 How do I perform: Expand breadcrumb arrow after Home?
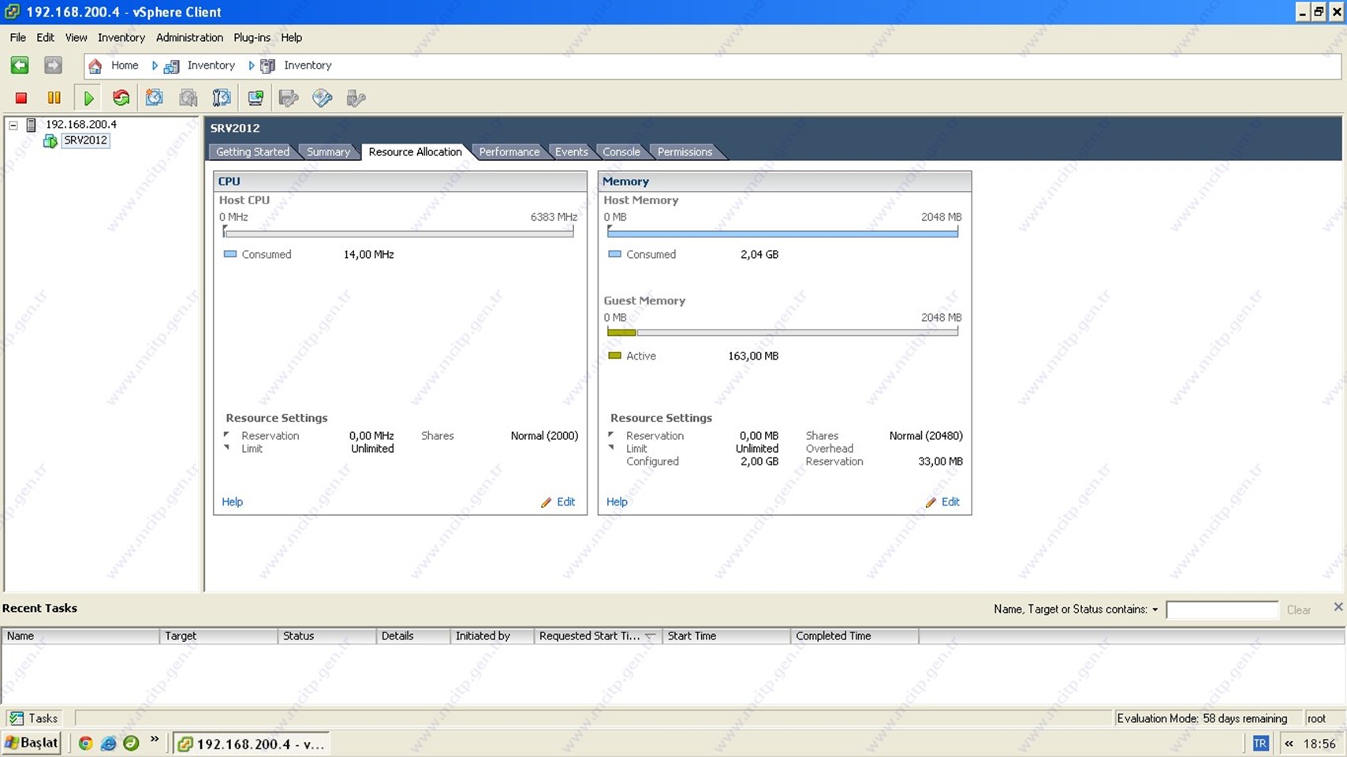[x=155, y=65]
